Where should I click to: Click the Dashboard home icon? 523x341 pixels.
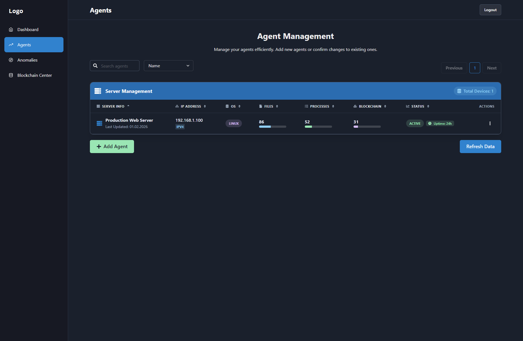coord(11,29)
